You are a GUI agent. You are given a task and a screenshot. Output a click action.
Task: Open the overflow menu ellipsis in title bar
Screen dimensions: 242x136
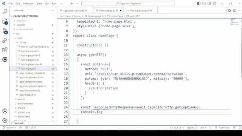pos(62,3)
